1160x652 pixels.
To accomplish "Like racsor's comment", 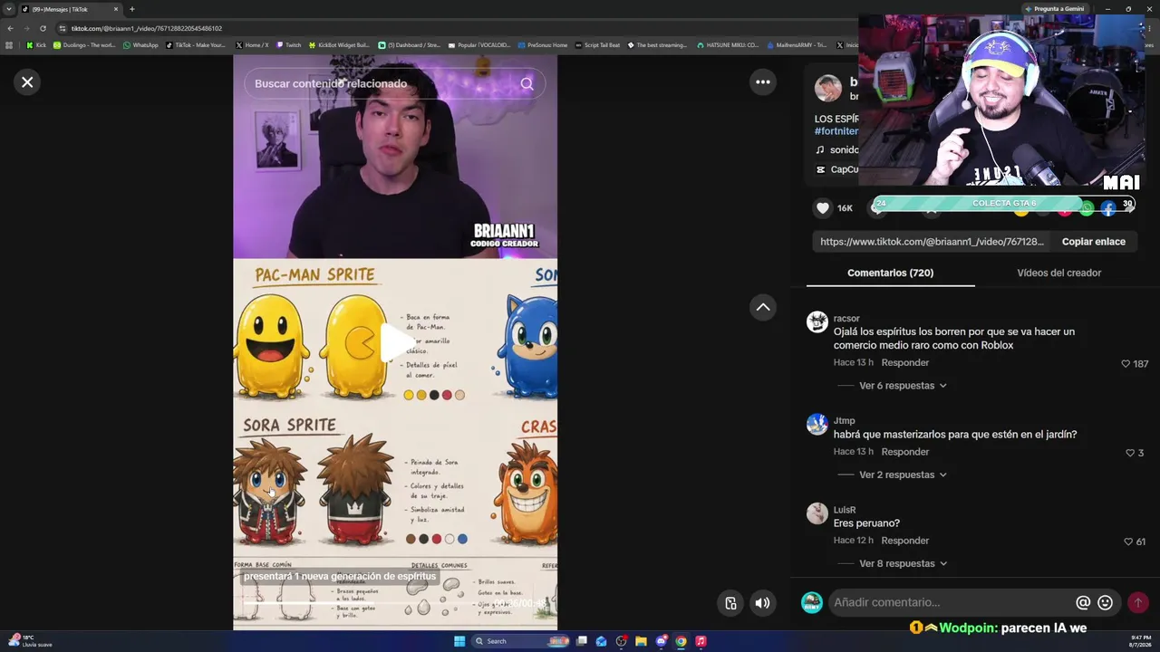I will click(x=1126, y=364).
